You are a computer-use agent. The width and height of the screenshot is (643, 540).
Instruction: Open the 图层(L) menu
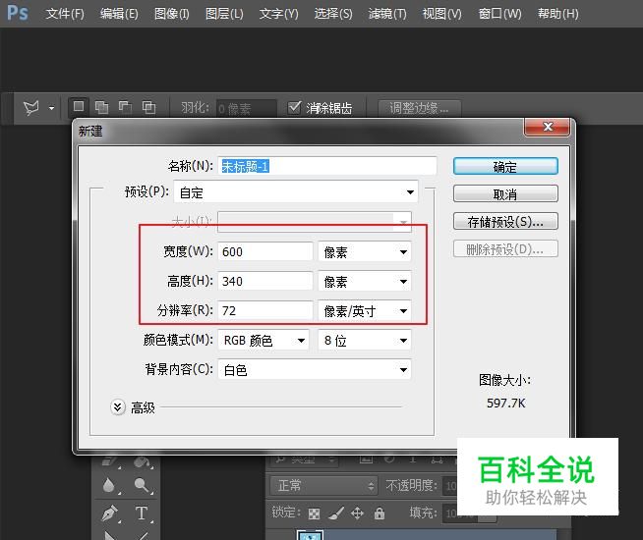pyautogui.click(x=224, y=14)
